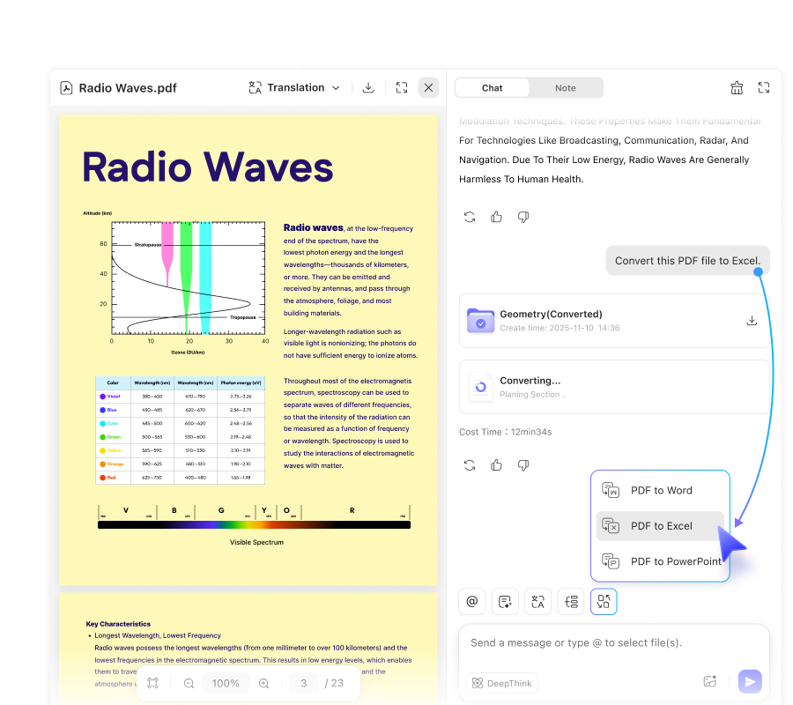
Task: Download the Radio Waves PDF
Action: (368, 87)
